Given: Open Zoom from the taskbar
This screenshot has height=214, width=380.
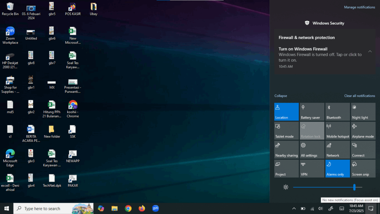Looking at the screenshot, I should point(155,208).
